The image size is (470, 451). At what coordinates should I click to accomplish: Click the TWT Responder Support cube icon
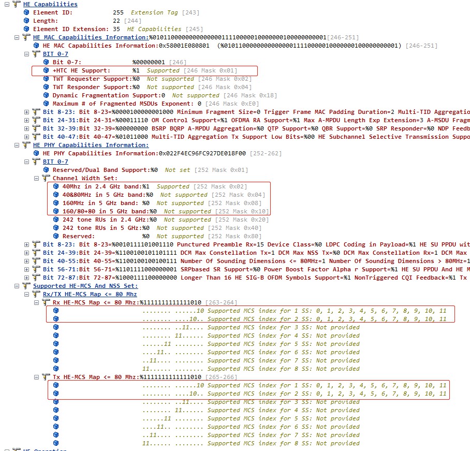46,87
